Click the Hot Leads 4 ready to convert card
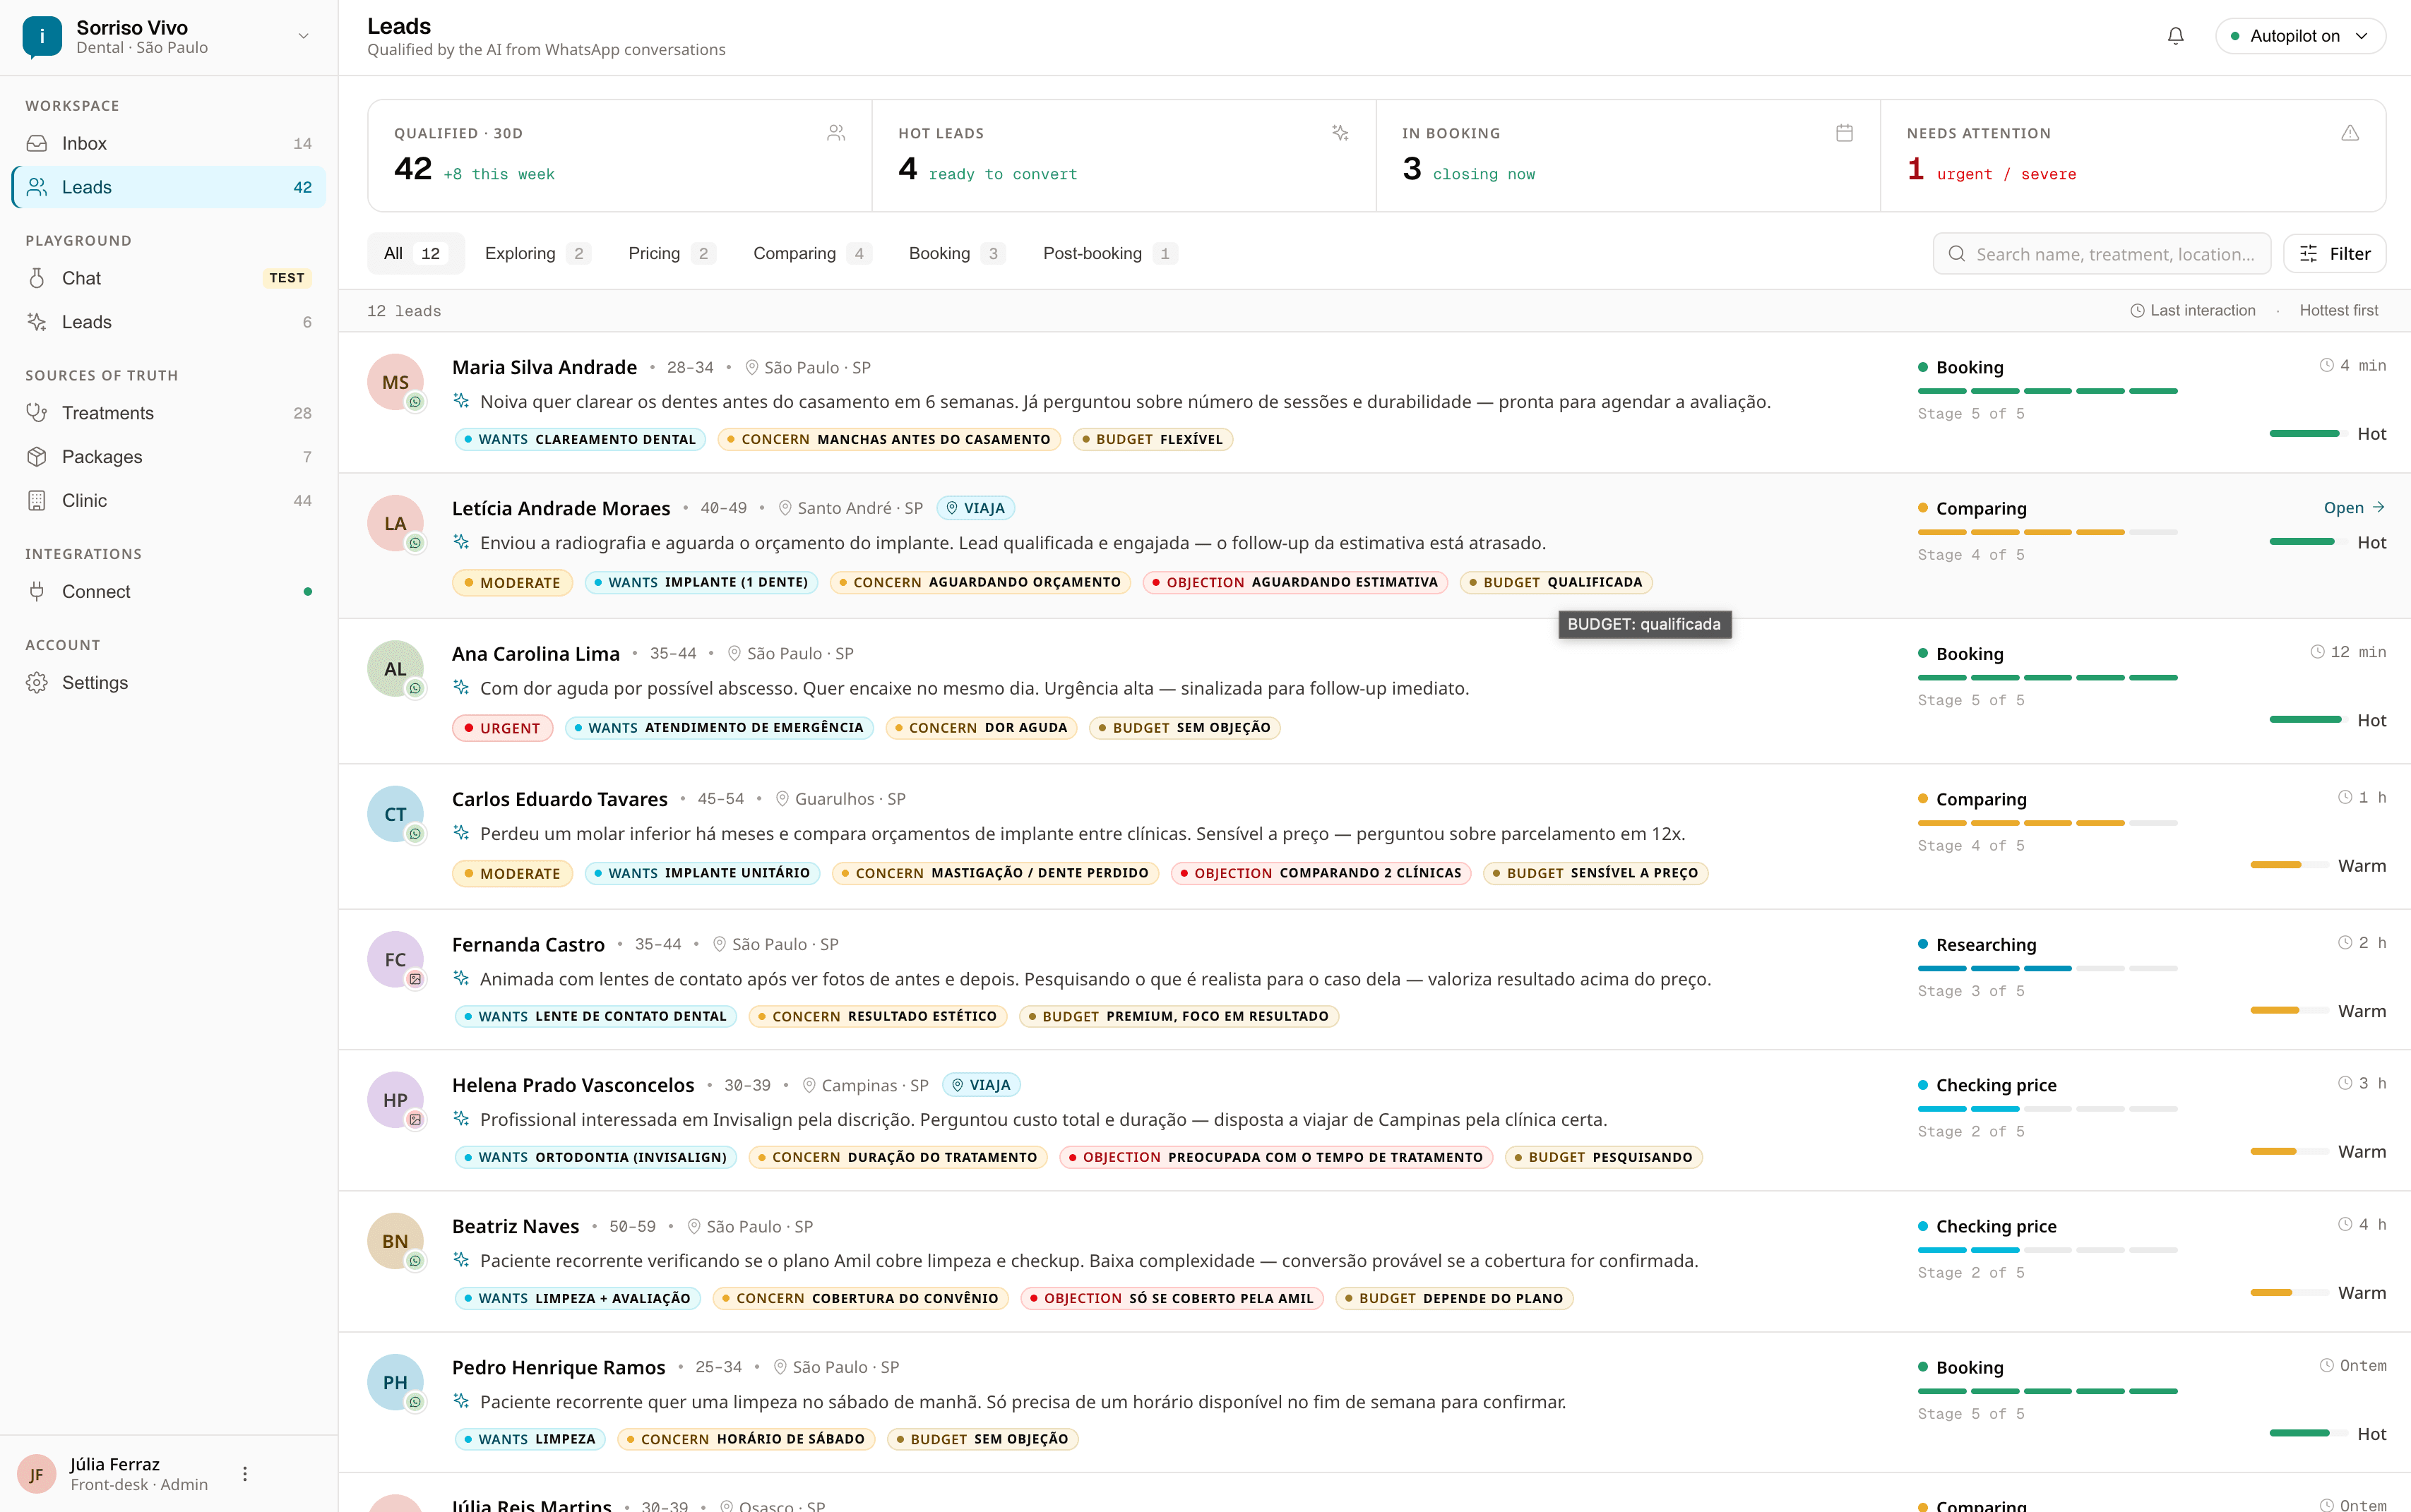Screen dimensions: 2411x1512 (1124, 155)
